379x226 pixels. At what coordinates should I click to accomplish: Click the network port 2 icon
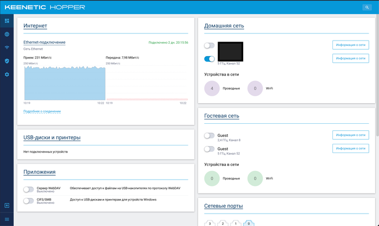point(223,223)
